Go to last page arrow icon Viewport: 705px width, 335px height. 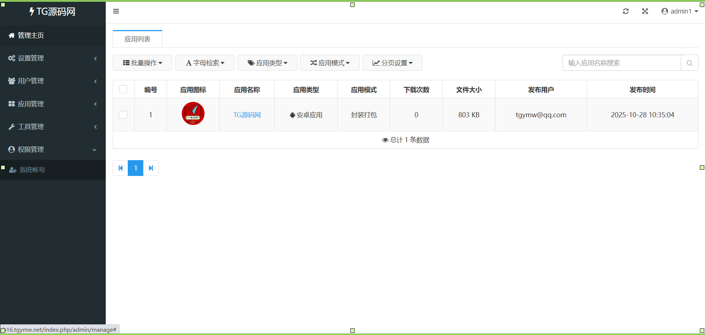[x=151, y=168]
